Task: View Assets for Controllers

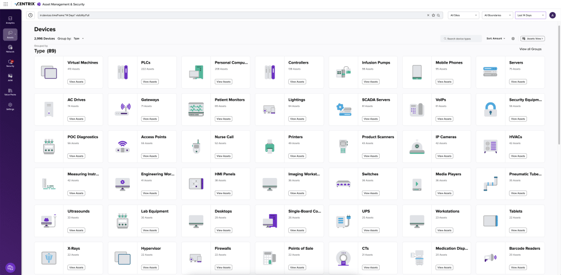Action: 297,82
